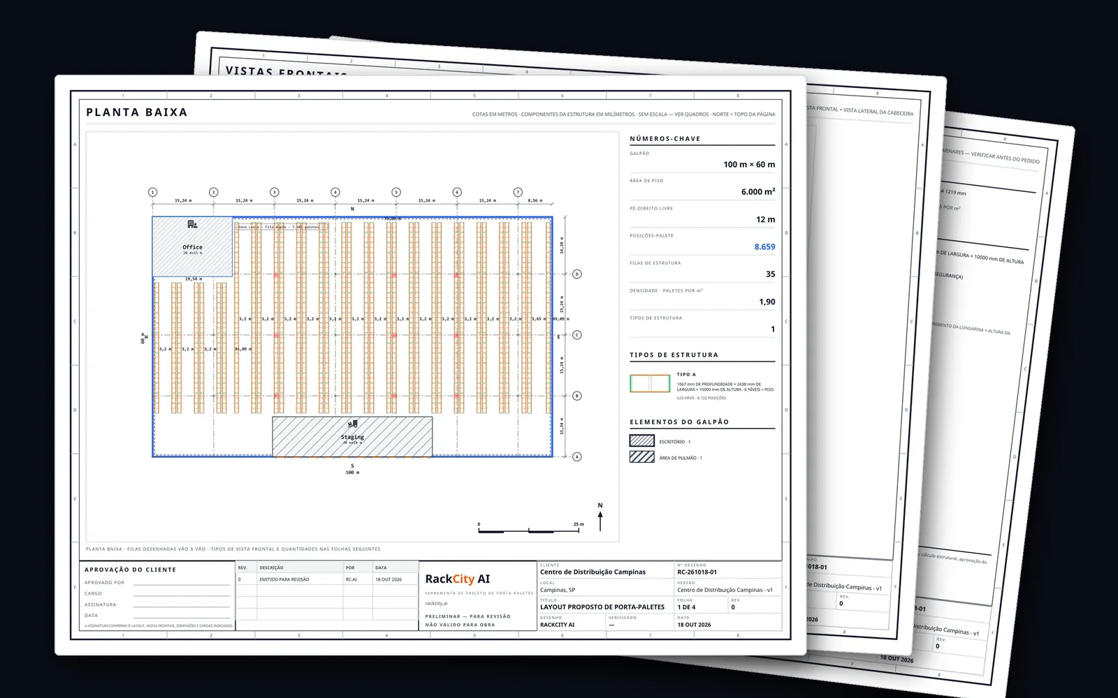Image resolution: width=1118 pixels, height=698 pixels.
Task: Click the forklift icon in Staging area
Action: (x=352, y=424)
